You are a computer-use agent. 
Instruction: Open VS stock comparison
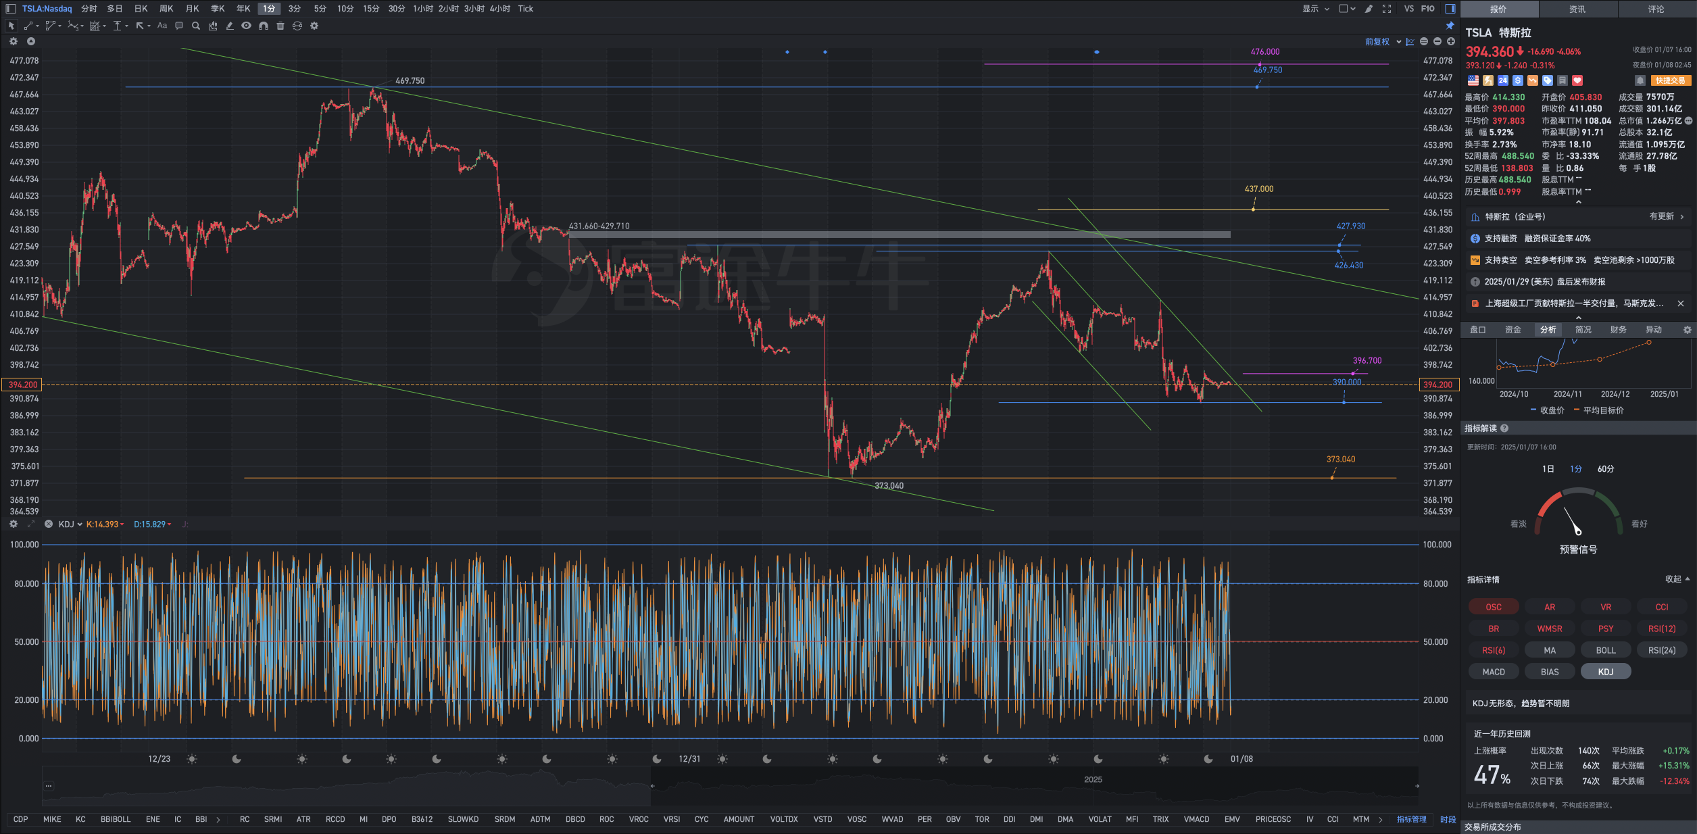[1408, 9]
